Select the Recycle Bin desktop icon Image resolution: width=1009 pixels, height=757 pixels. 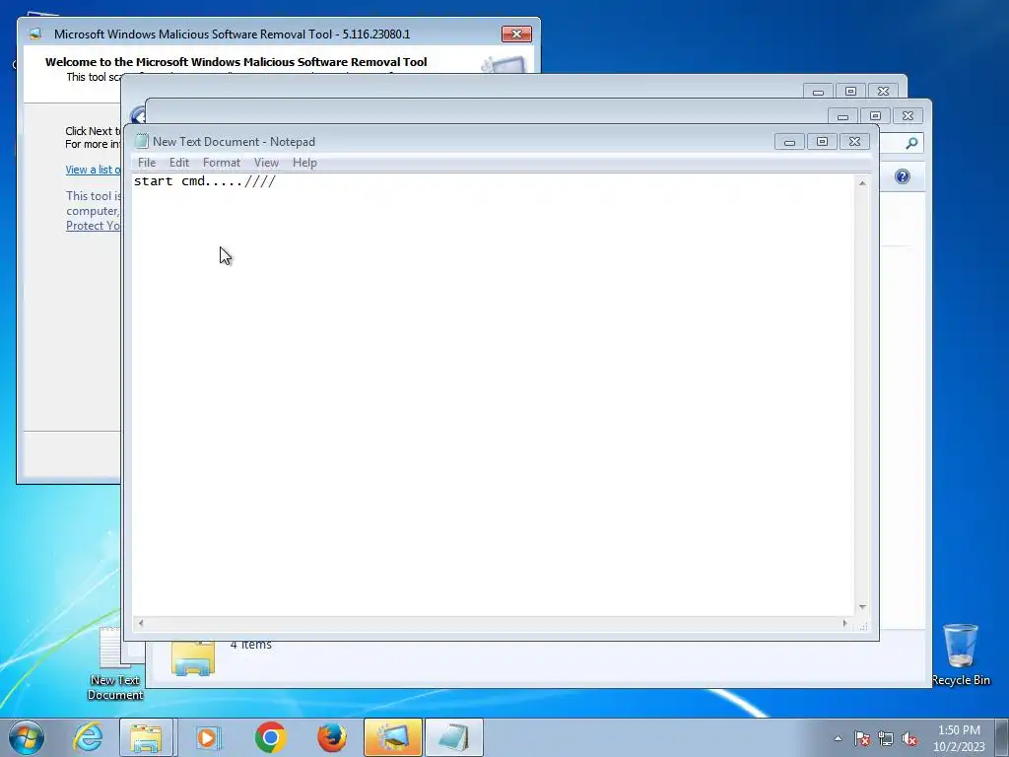(x=960, y=654)
